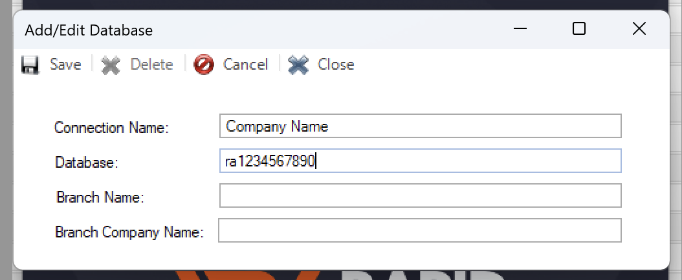682x280 pixels.
Task: Select the Delete text in toolbar
Action: [152, 65]
